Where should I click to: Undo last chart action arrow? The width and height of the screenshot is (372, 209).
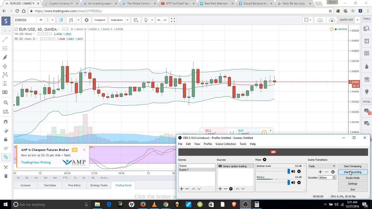tap(159, 20)
